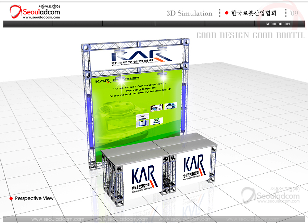Select the Perspective View label

(x=34, y=198)
